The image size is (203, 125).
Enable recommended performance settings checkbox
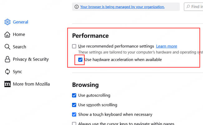(x=74, y=46)
